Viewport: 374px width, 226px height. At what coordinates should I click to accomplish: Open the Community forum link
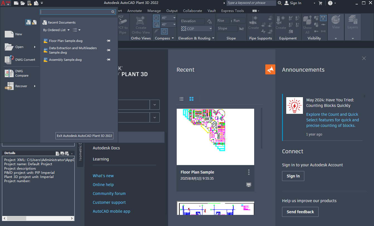pos(109,193)
